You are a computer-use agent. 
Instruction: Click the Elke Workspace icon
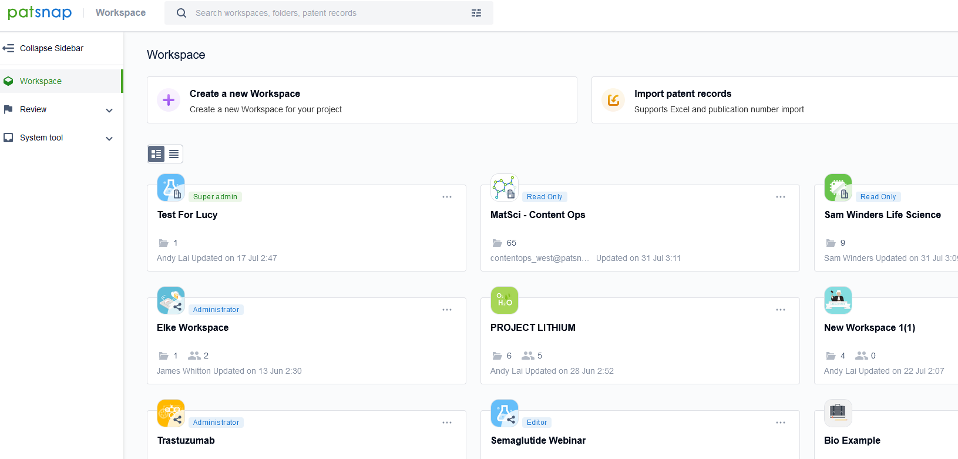[x=171, y=300]
